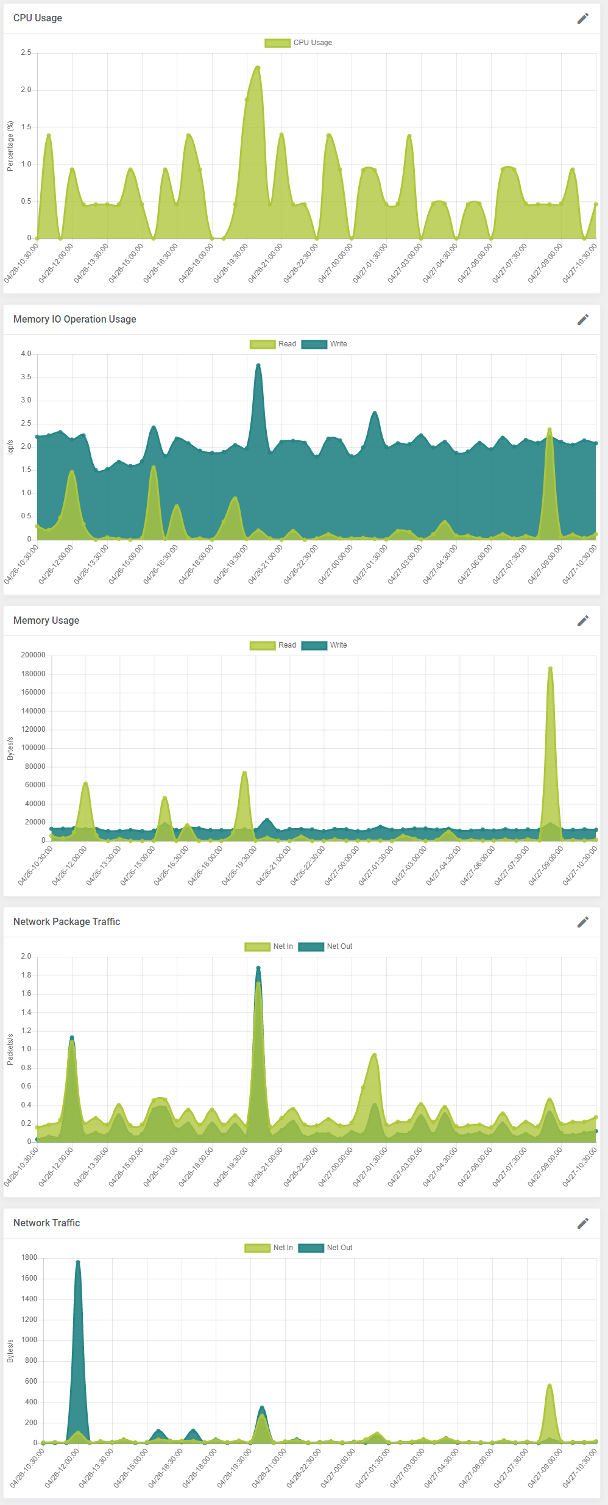Edit the Network Traffic panel with pencil icon
This screenshot has height=1505, width=608.
point(583,1223)
